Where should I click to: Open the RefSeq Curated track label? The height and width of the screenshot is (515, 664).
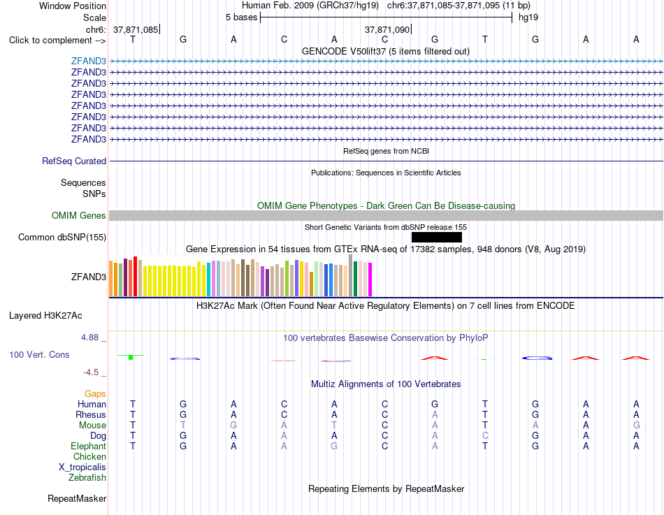[x=74, y=161]
